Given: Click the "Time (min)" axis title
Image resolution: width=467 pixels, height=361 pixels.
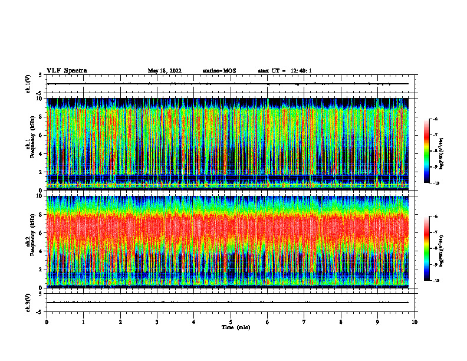Looking at the screenshot, I should pyautogui.click(x=236, y=327).
